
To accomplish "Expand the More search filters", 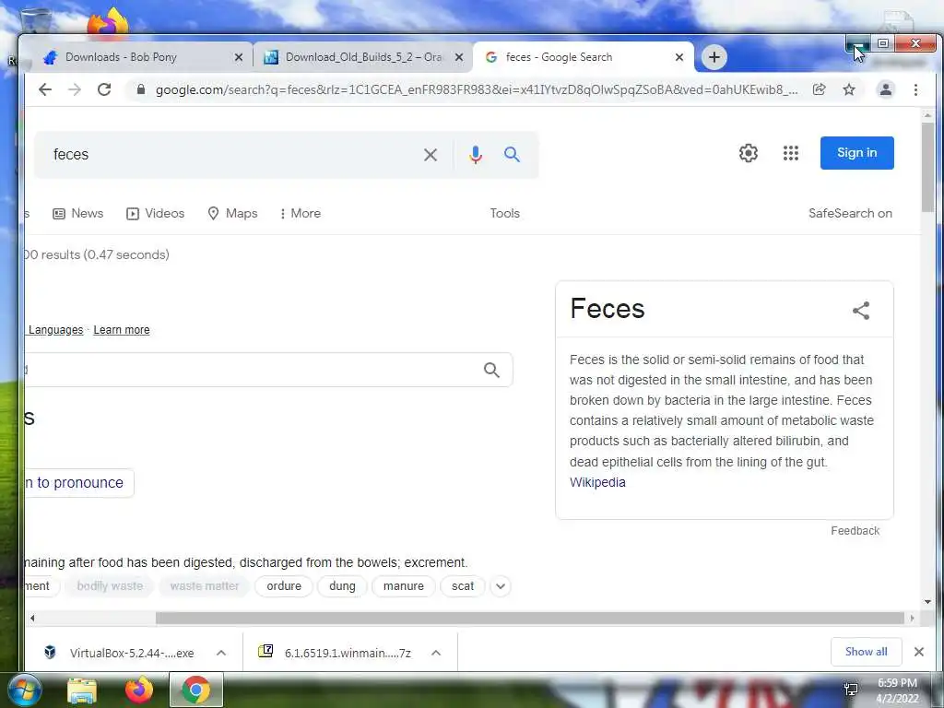I will (300, 213).
